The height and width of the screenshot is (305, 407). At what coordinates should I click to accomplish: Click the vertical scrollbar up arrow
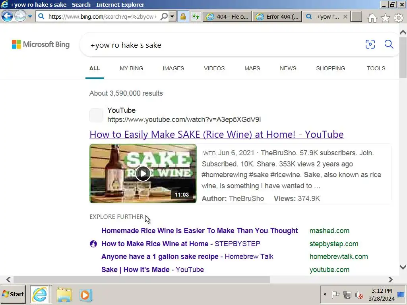point(403,33)
